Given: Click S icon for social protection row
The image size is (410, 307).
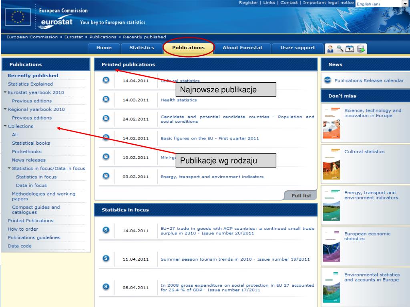Looking at the screenshot, I should coord(106,287).
